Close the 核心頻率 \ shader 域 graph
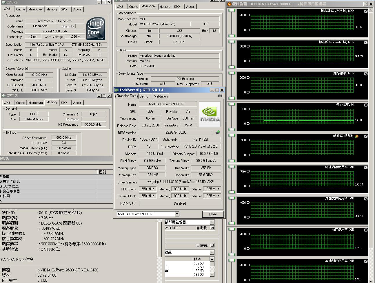Screen dimensions: 375x283 tap(366, 43)
